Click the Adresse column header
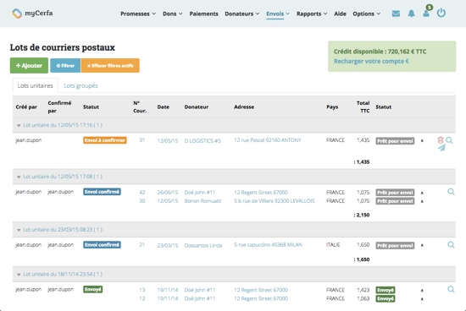Screen dimensions: 466x311 point(244,107)
